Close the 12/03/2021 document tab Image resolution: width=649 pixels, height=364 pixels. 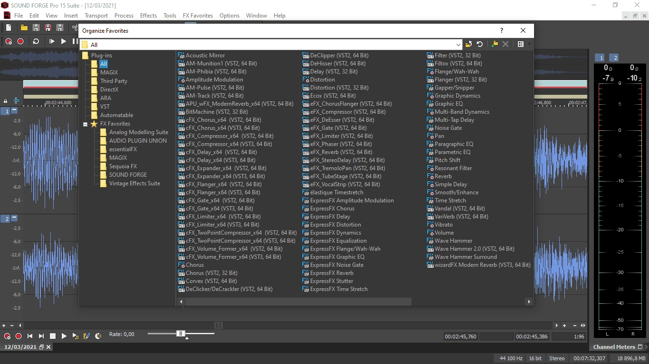click(48, 347)
